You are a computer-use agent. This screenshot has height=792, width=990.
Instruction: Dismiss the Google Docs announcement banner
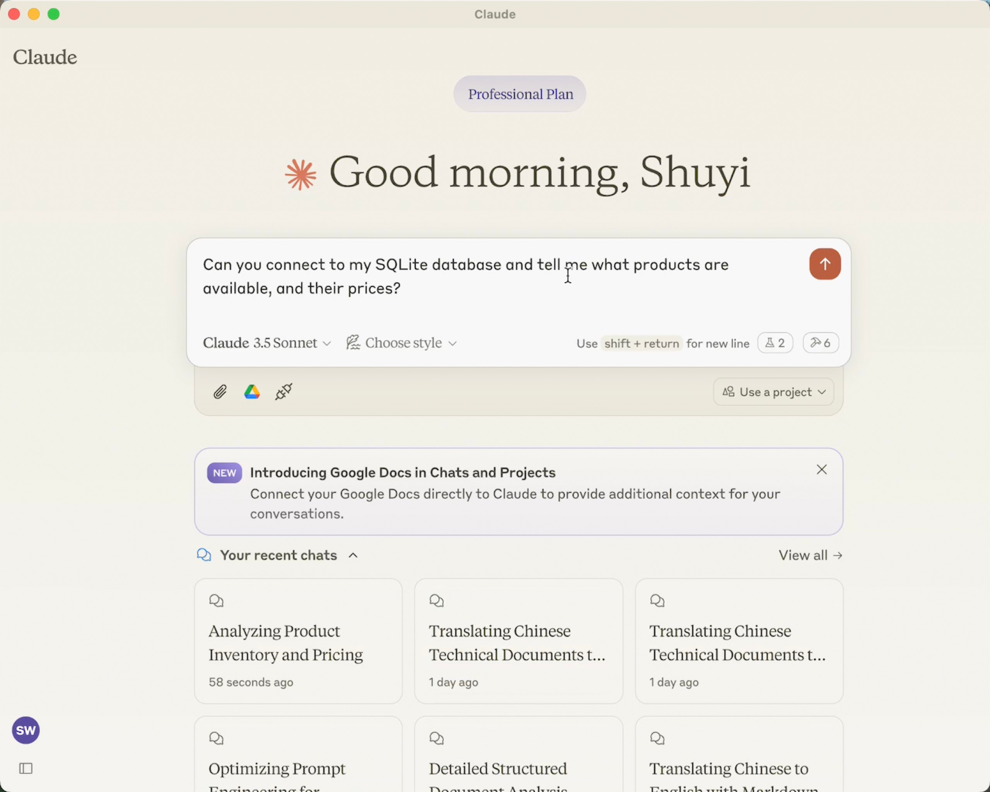pos(821,469)
